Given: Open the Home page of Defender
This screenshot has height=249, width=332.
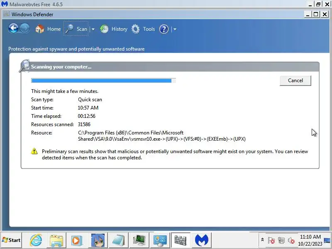Looking at the screenshot, I should point(48,29).
